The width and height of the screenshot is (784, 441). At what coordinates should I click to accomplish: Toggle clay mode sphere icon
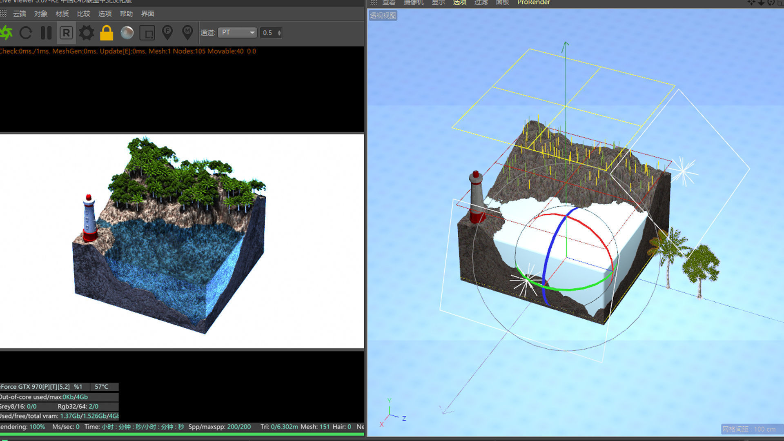tap(127, 33)
